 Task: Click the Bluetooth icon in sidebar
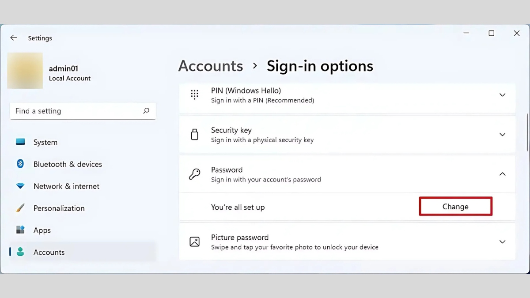(20, 164)
